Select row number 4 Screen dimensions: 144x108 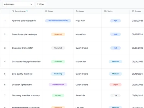tap(5, 61)
